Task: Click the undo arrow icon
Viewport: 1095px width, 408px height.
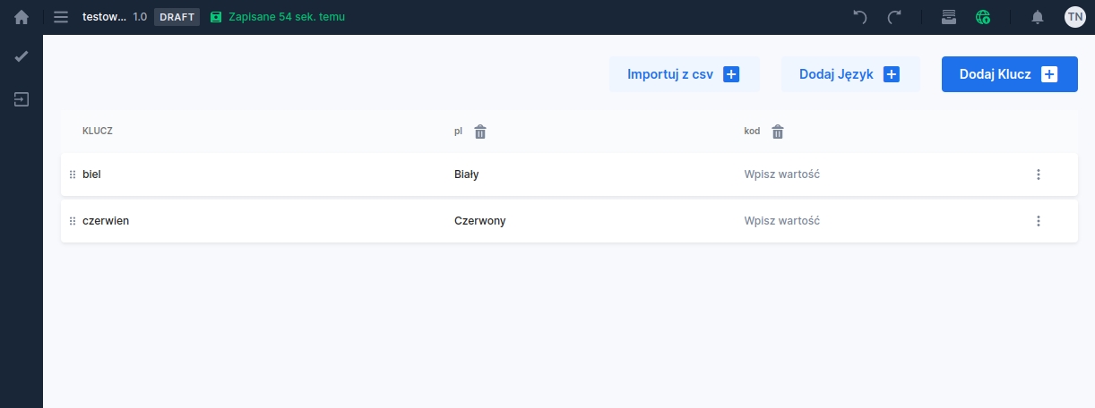Action: tap(860, 17)
